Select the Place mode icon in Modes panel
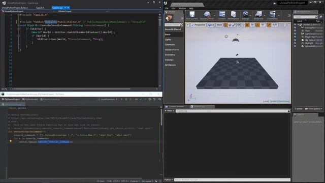 coord(169,18)
